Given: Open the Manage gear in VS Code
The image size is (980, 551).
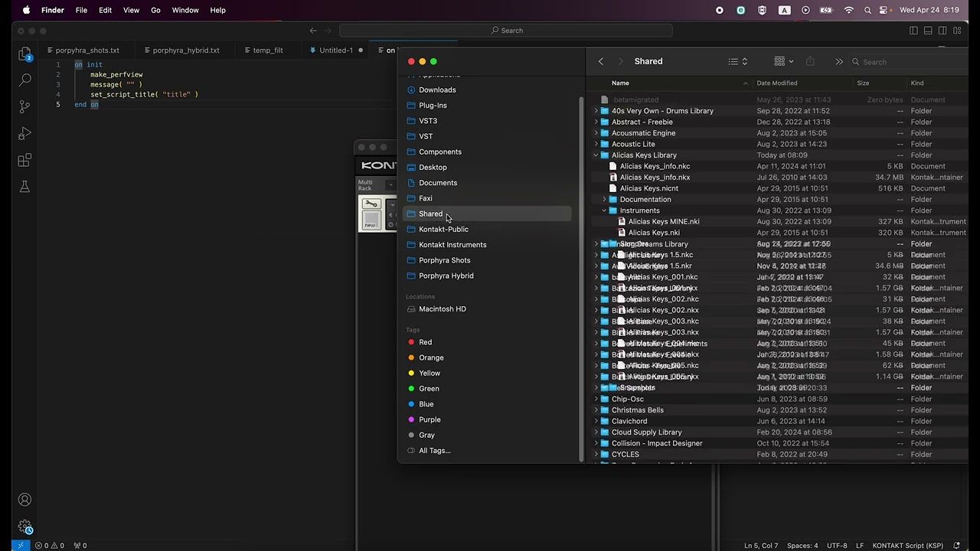Looking at the screenshot, I should [24, 527].
